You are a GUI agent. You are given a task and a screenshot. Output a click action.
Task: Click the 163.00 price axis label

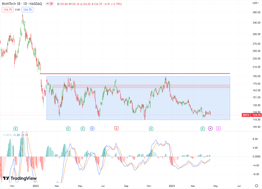pos(256,90)
